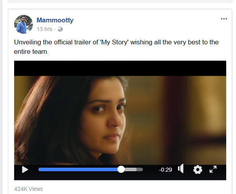Seek to the blue played portion of progress bar
Image resolution: width=236 pixels, height=194 pixels.
(x=79, y=169)
